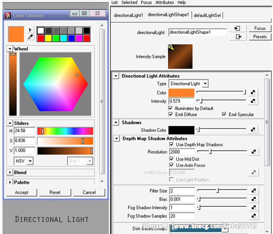This screenshot has width=273, height=234.
Task: Collapse Directional Light Attributes section
Action: [116, 76]
